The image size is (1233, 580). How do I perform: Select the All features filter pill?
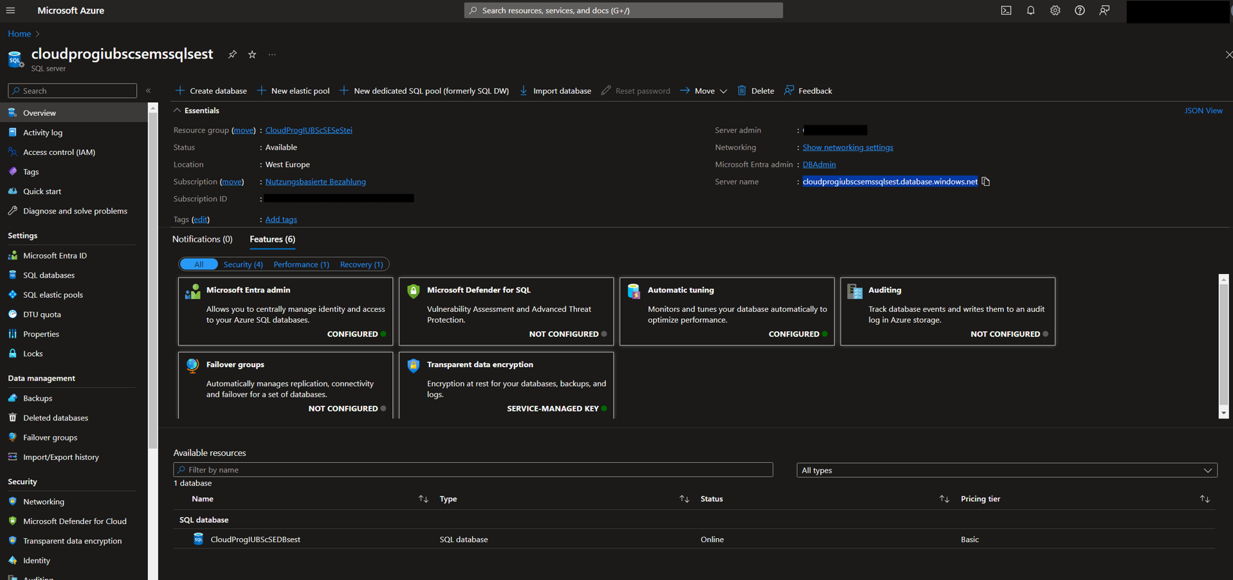pyautogui.click(x=198, y=264)
